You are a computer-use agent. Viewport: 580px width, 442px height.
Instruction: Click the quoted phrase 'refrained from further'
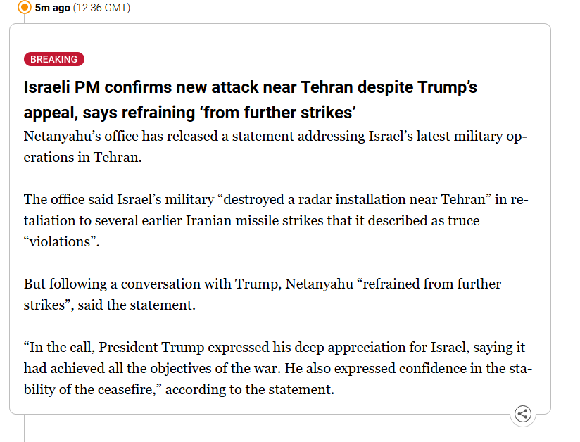[x=429, y=284]
